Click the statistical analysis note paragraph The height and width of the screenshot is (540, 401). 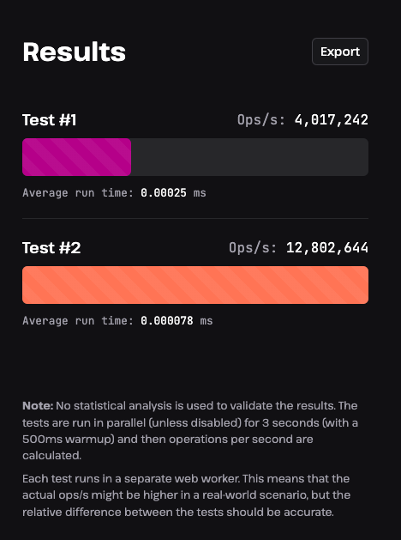(x=190, y=430)
